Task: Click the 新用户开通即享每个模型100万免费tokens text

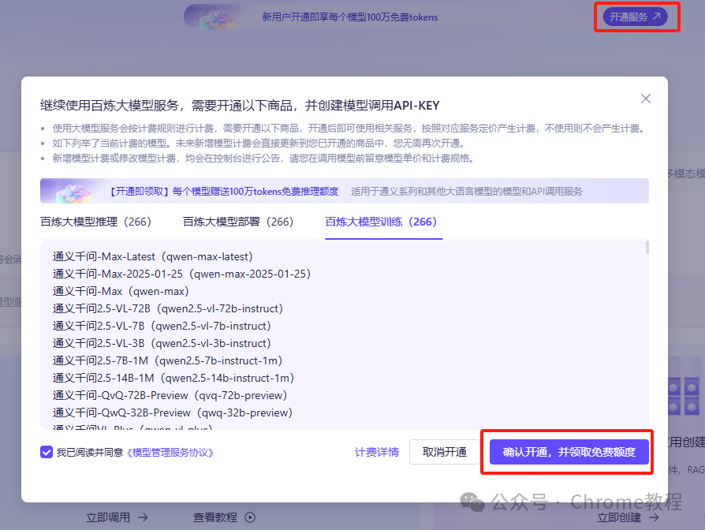Action: click(x=350, y=17)
